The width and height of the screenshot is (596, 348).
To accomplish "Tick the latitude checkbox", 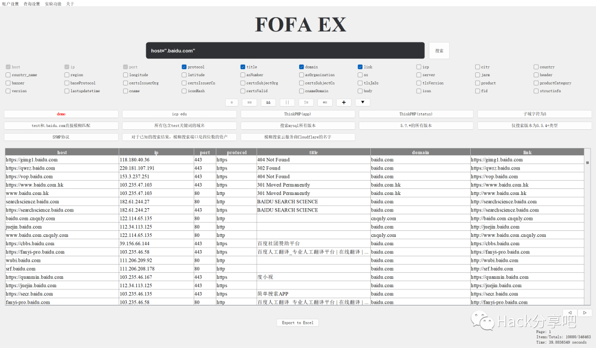I will coord(184,75).
